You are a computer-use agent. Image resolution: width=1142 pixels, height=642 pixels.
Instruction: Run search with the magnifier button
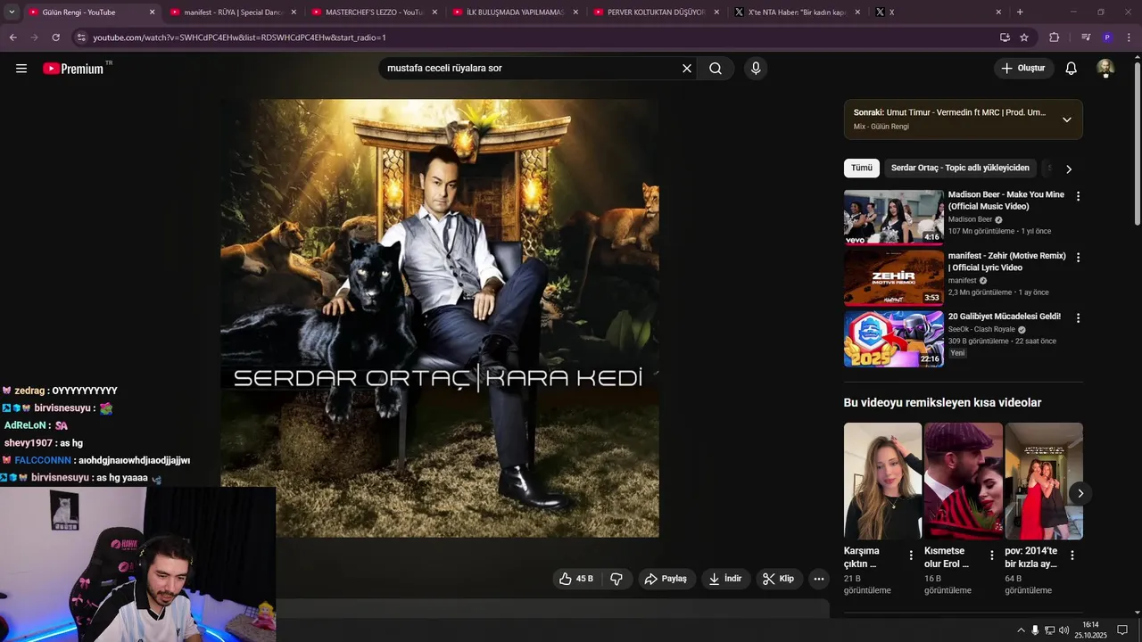tap(716, 69)
